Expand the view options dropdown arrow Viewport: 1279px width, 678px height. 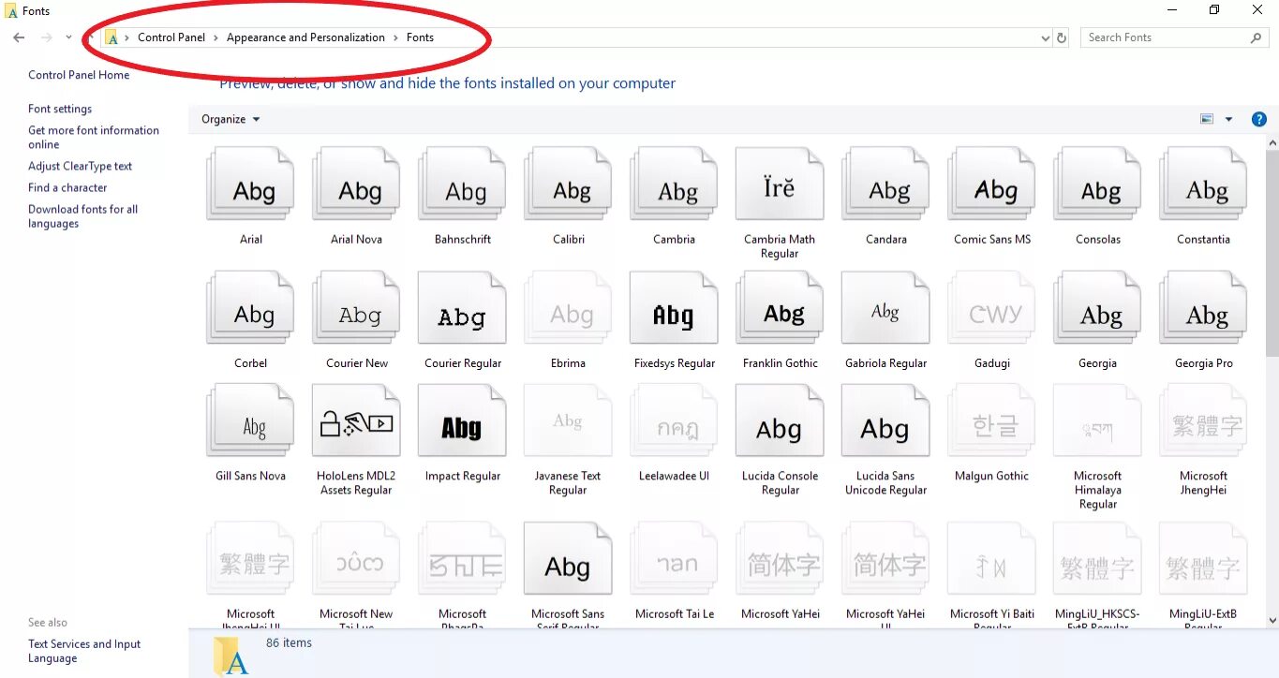1228,119
